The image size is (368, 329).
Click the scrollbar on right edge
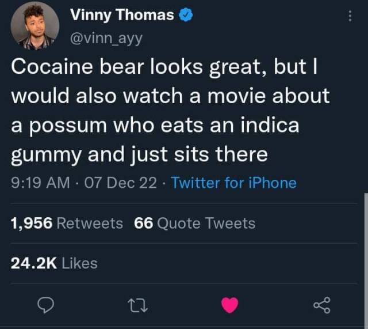point(366,259)
